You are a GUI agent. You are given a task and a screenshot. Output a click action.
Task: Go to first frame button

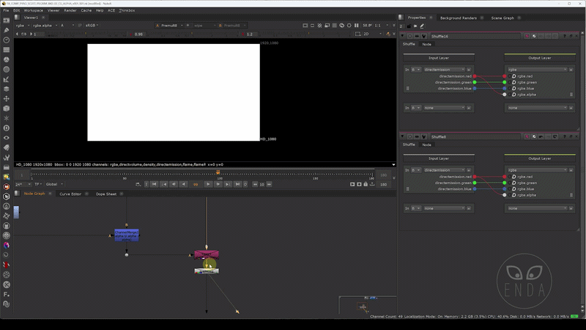coord(155,184)
